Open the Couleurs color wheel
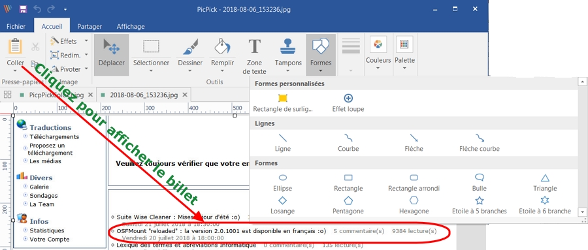The image size is (588, 250). [x=378, y=44]
